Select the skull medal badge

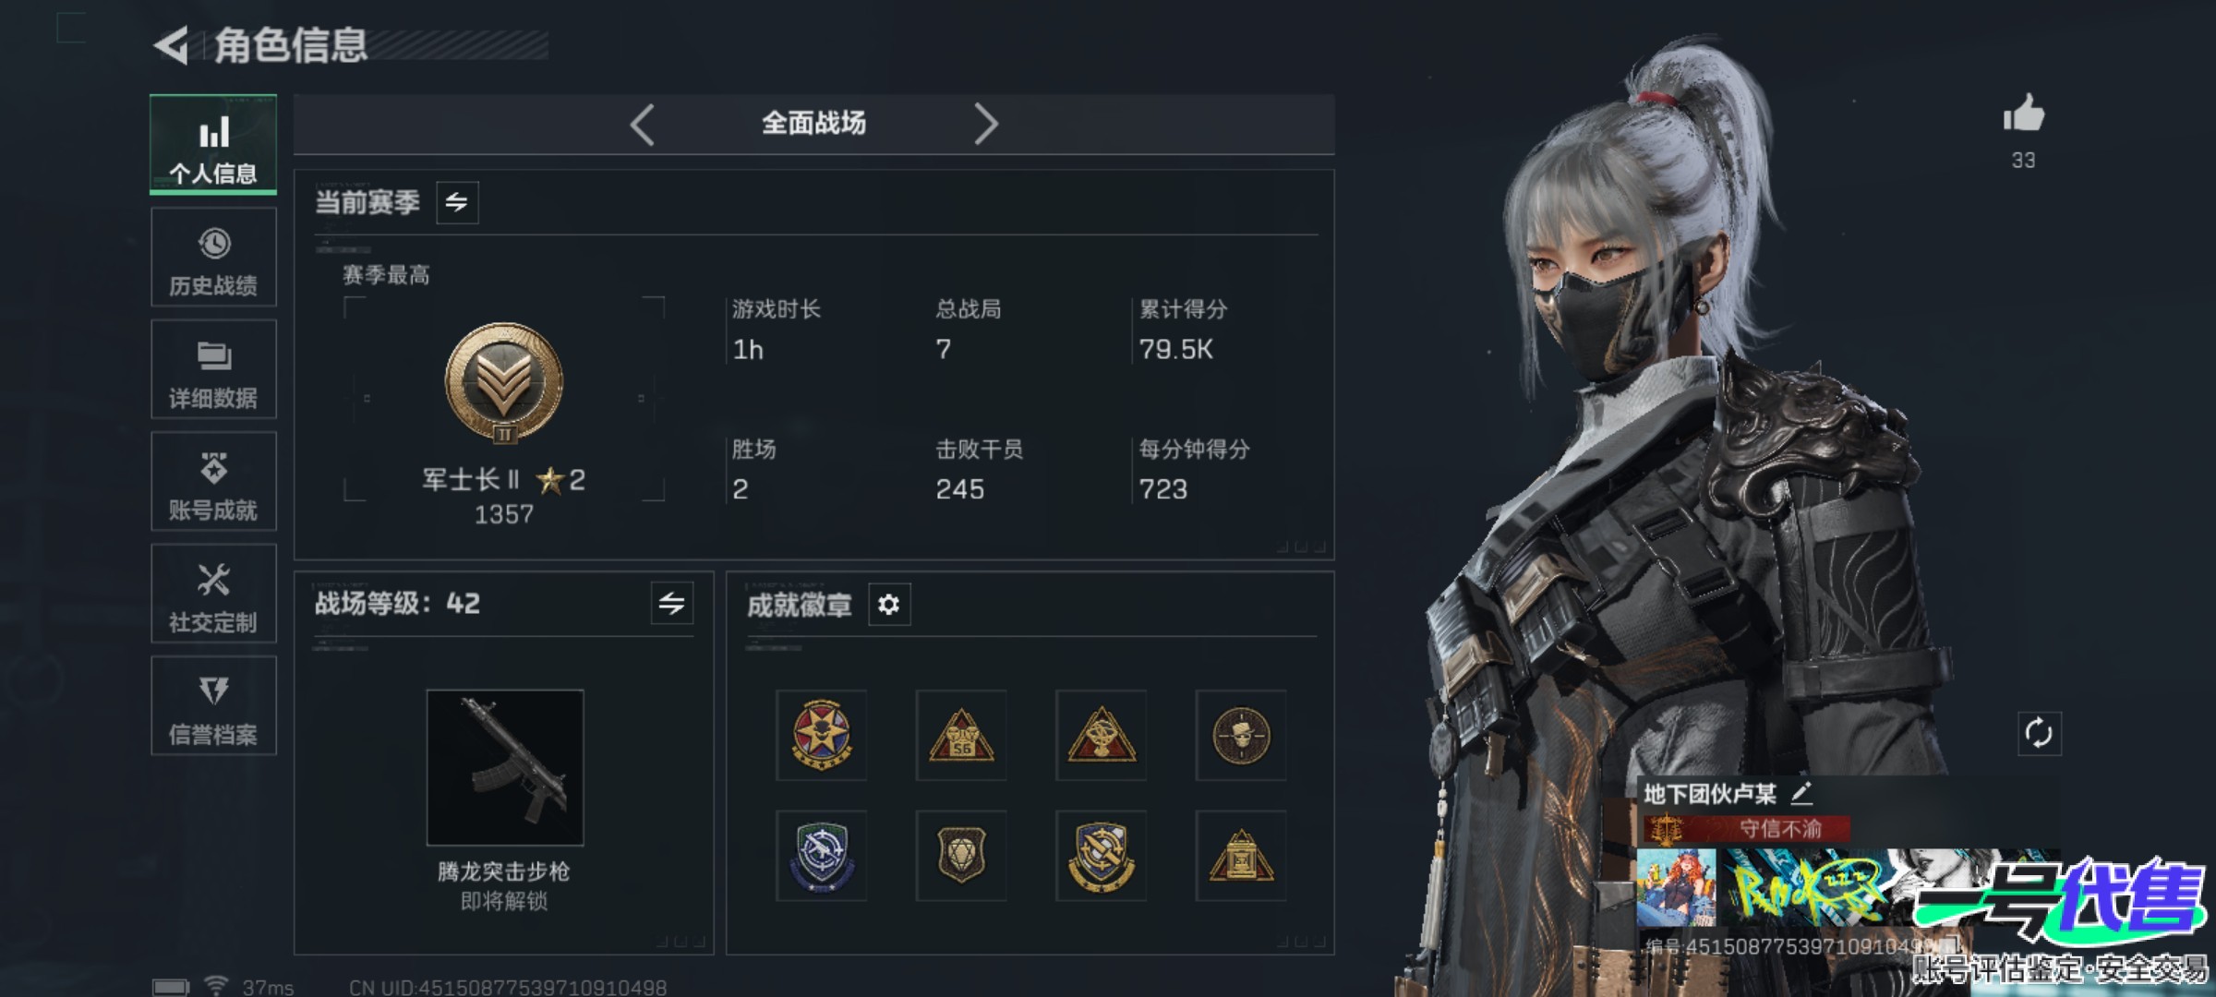point(1241,736)
